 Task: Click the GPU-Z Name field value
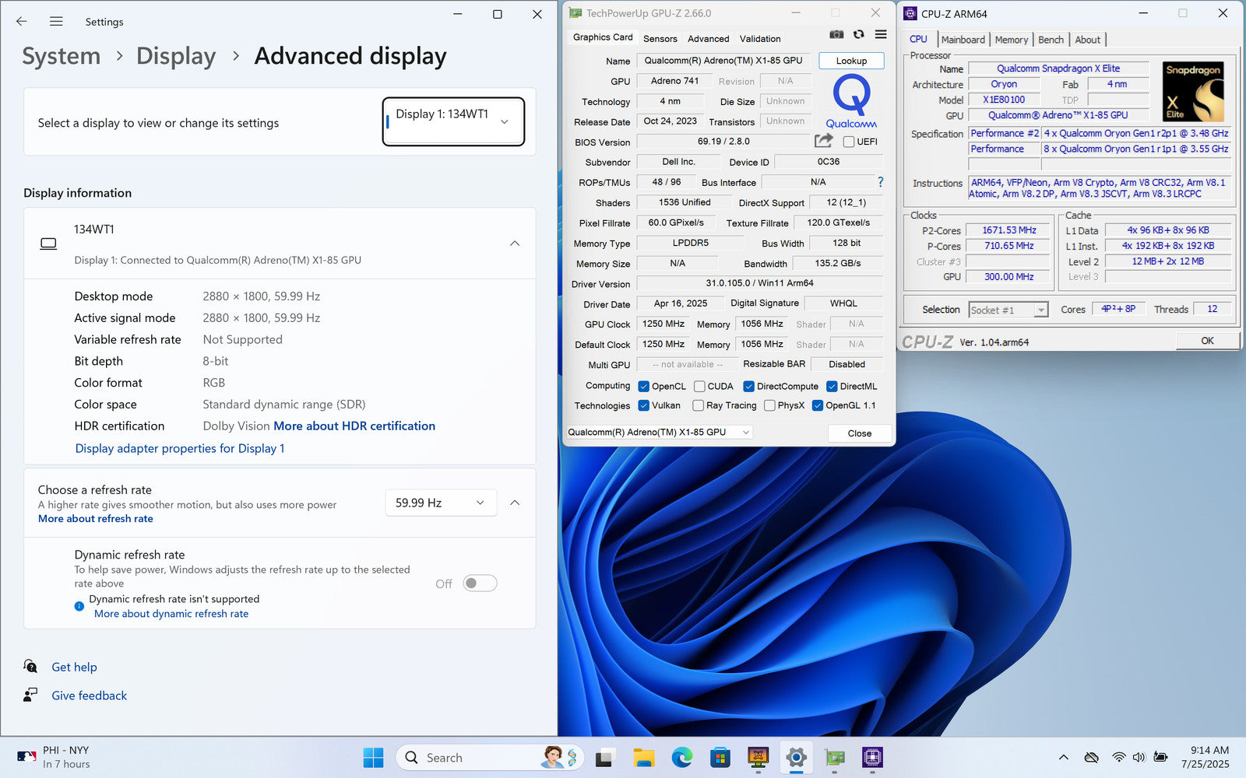tap(723, 61)
